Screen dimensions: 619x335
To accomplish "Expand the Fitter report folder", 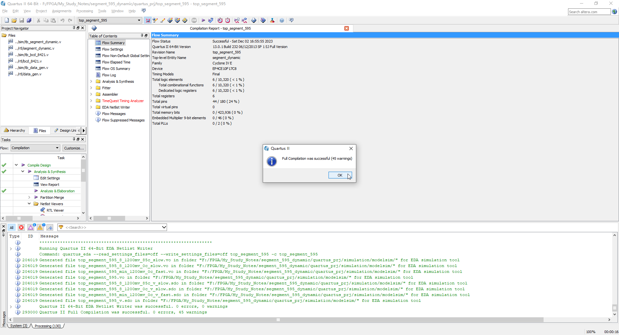I will tap(91, 88).
